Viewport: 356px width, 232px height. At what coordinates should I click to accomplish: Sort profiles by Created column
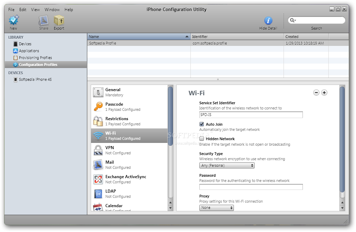click(x=306, y=37)
